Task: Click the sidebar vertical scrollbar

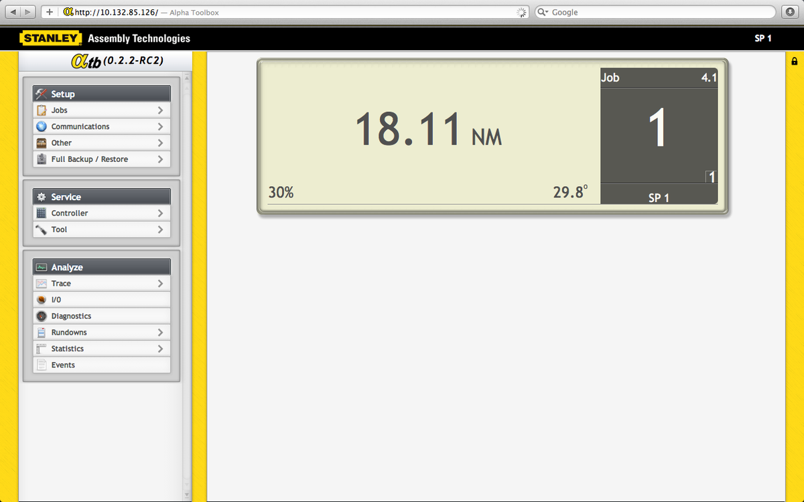Action: click(187, 268)
